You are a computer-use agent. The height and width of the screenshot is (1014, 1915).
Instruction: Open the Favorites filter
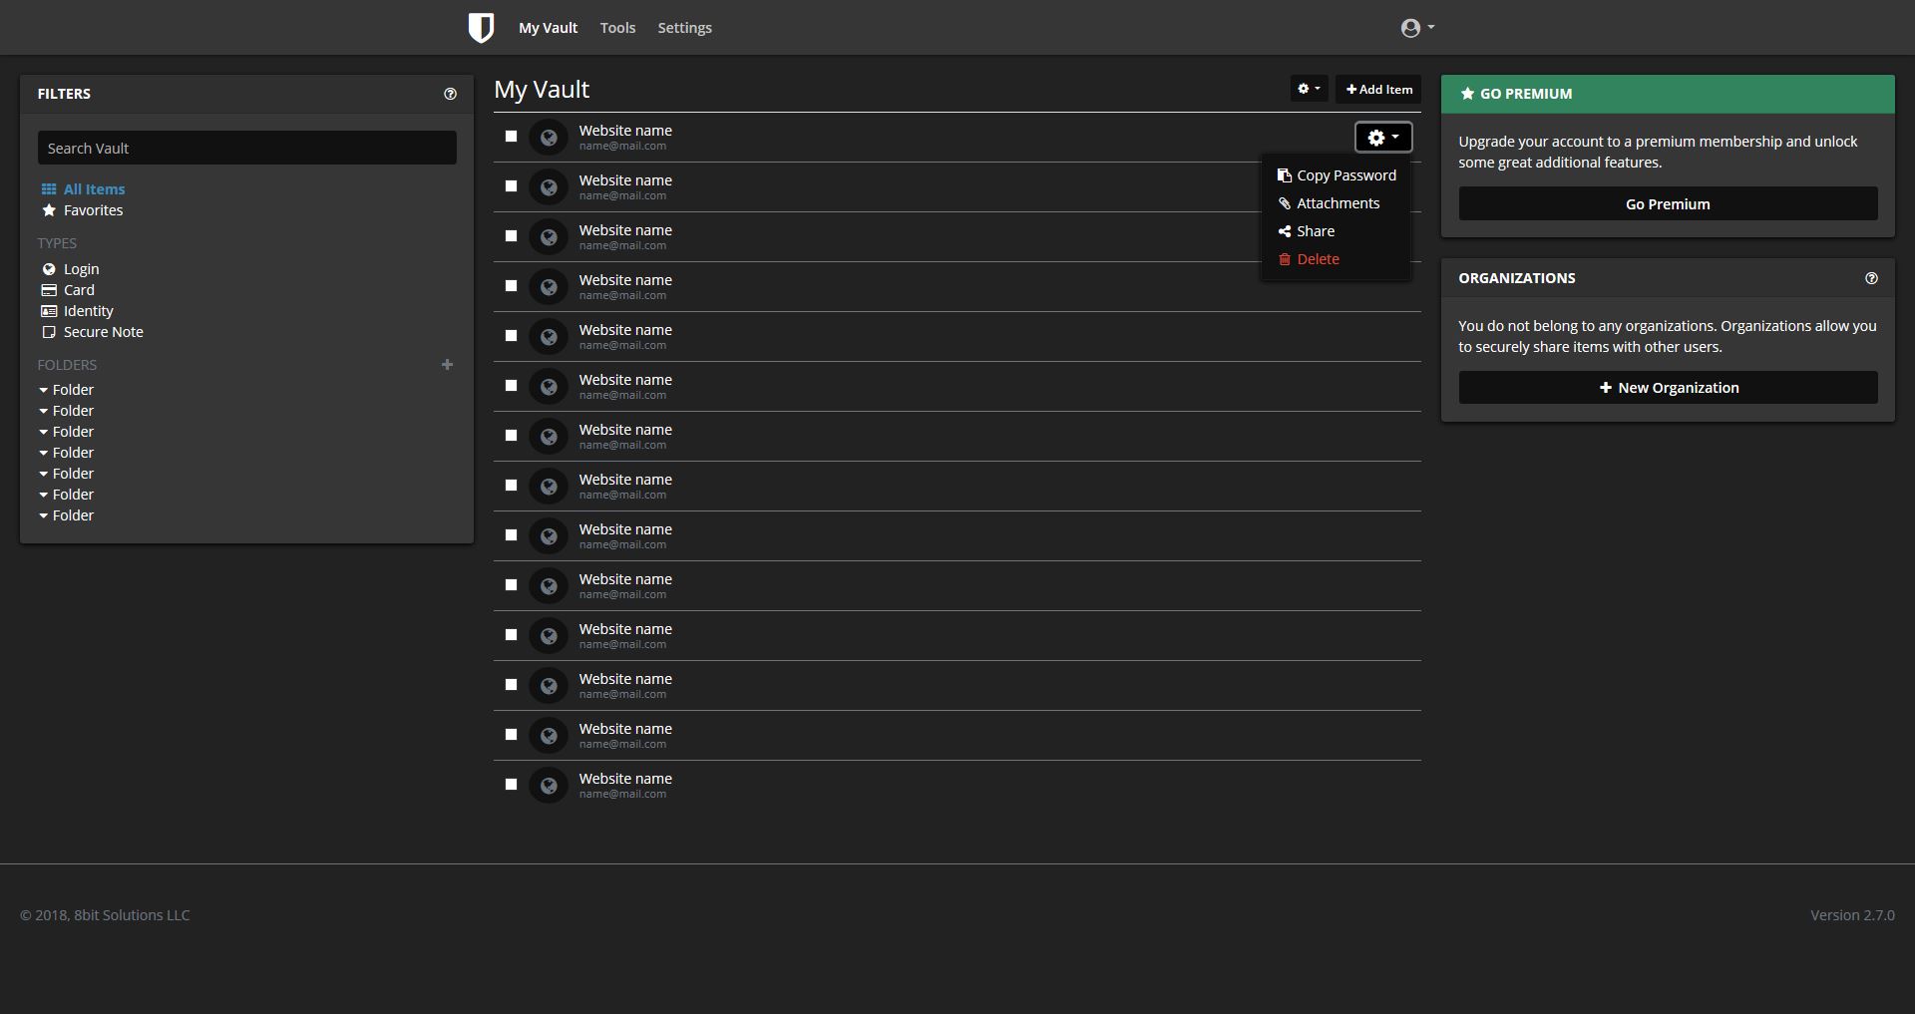point(94,209)
